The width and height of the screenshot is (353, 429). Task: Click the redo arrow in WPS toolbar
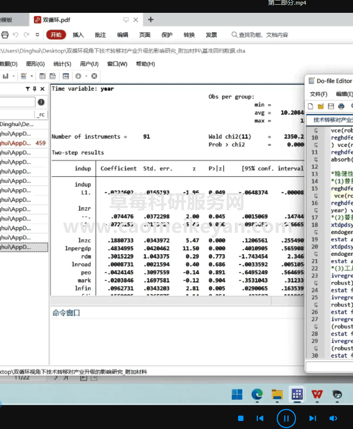26,35
